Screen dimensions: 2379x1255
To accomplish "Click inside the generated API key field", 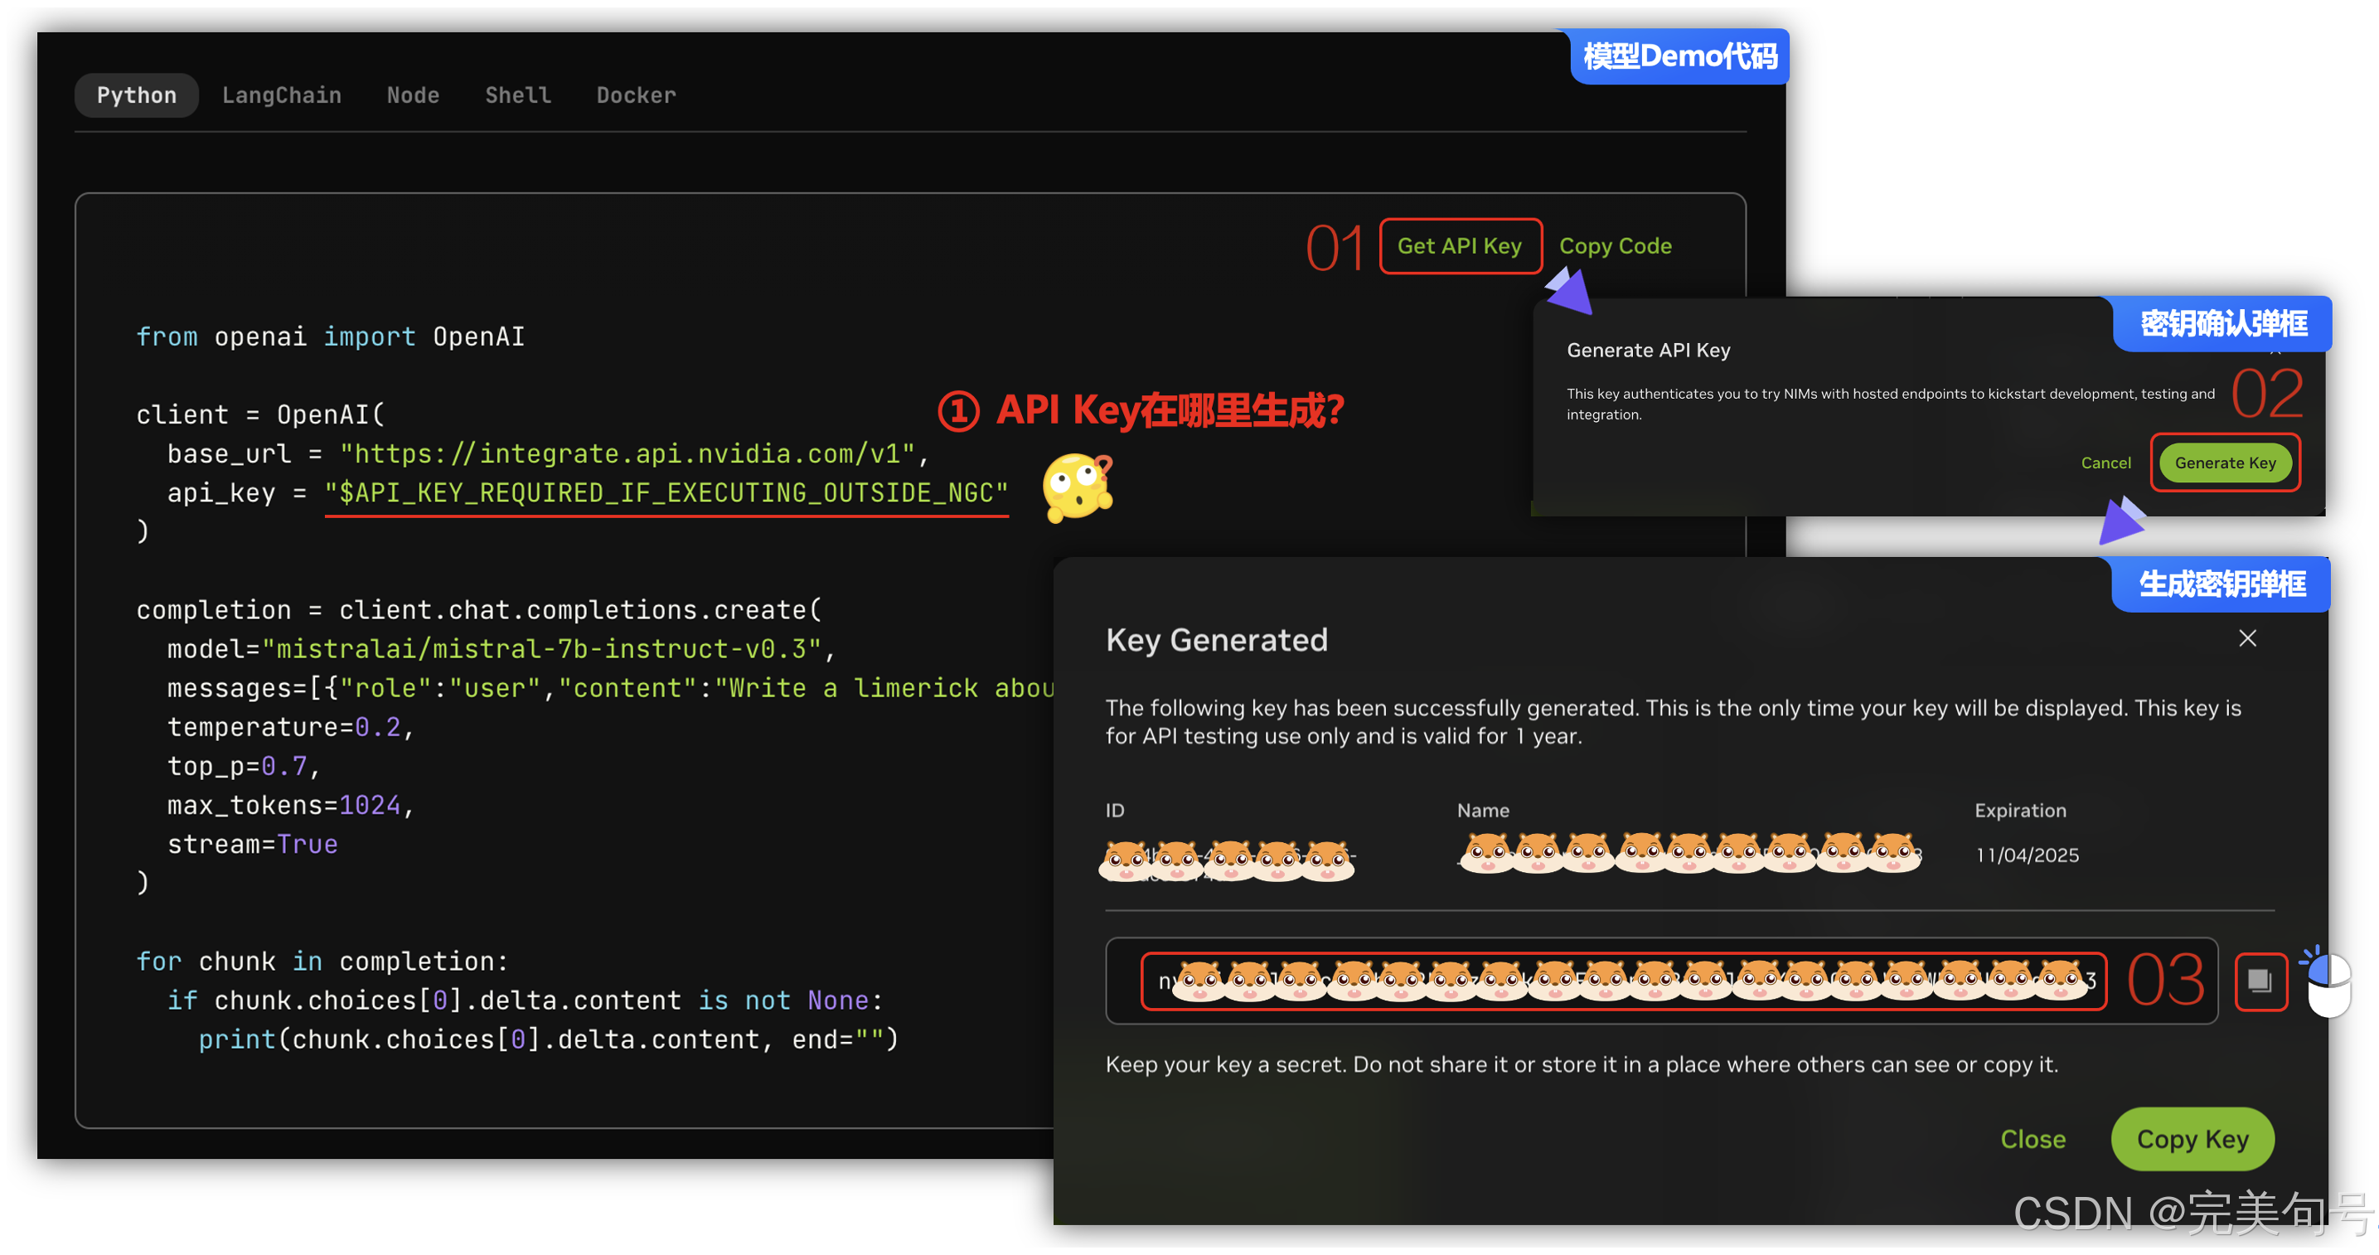I will click(x=1623, y=981).
